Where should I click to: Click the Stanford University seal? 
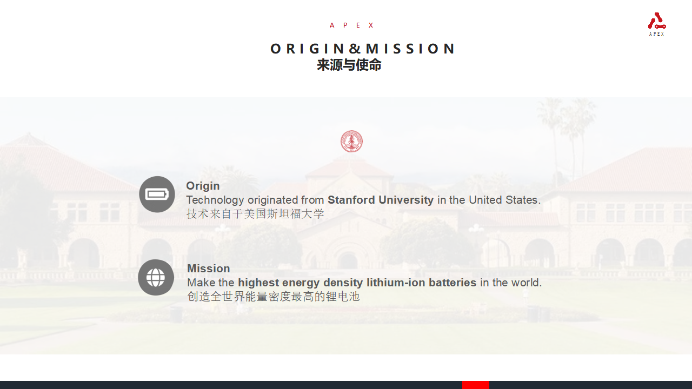pyautogui.click(x=351, y=142)
